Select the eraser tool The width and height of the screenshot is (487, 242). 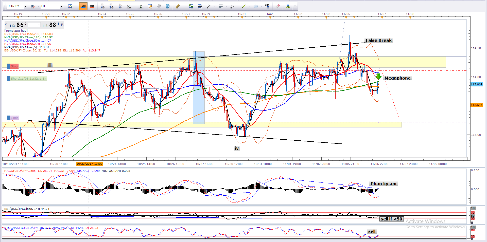(278, 6)
